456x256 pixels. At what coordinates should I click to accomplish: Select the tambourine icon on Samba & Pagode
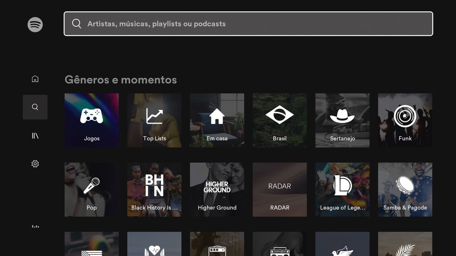point(405,185)
